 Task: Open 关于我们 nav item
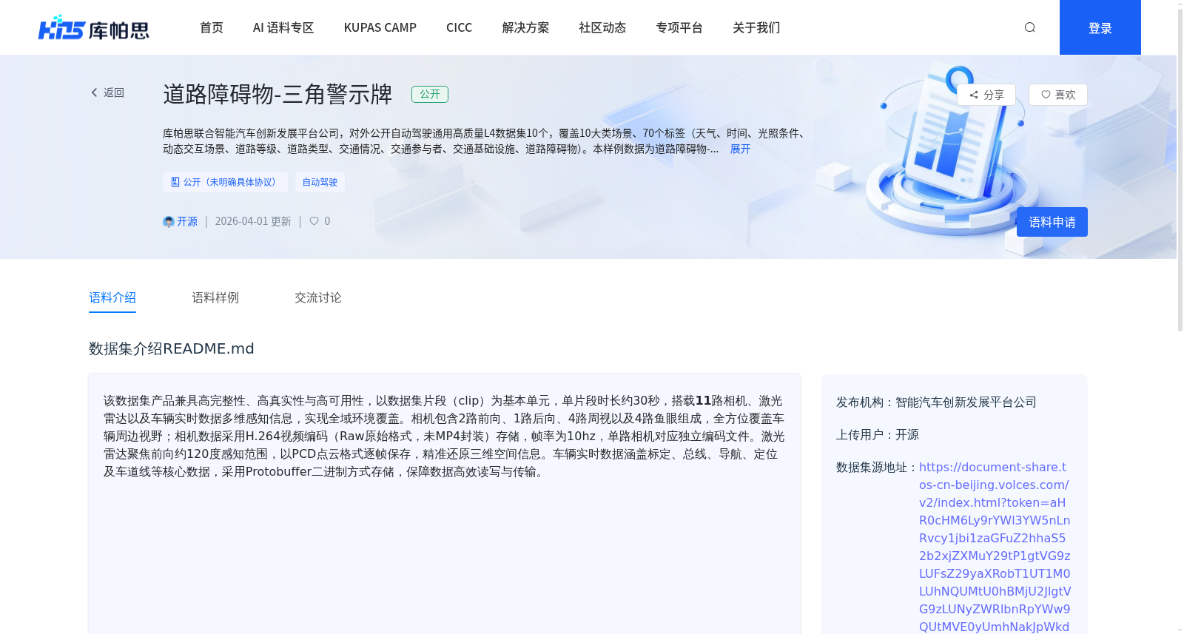pyautogui.click(x=756, y=27)
